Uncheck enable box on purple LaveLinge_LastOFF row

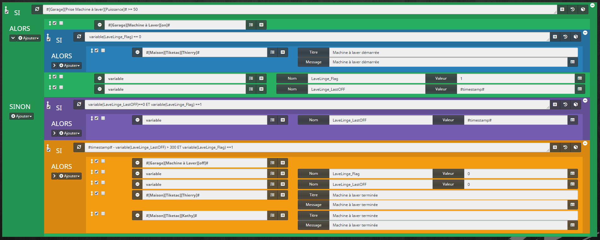(x=96, y=118)
